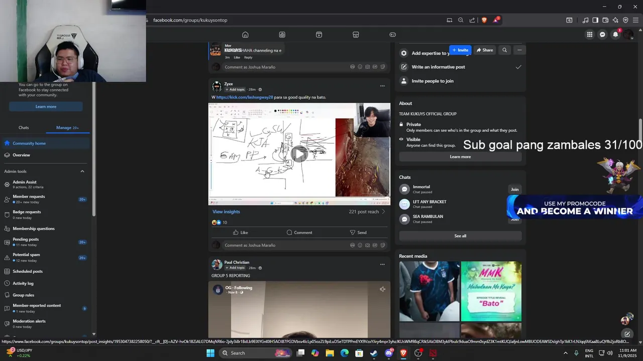This screenshot has height=361, width=643.
Task: Open the Brave Wallet icon
Action: click(605, 20)
